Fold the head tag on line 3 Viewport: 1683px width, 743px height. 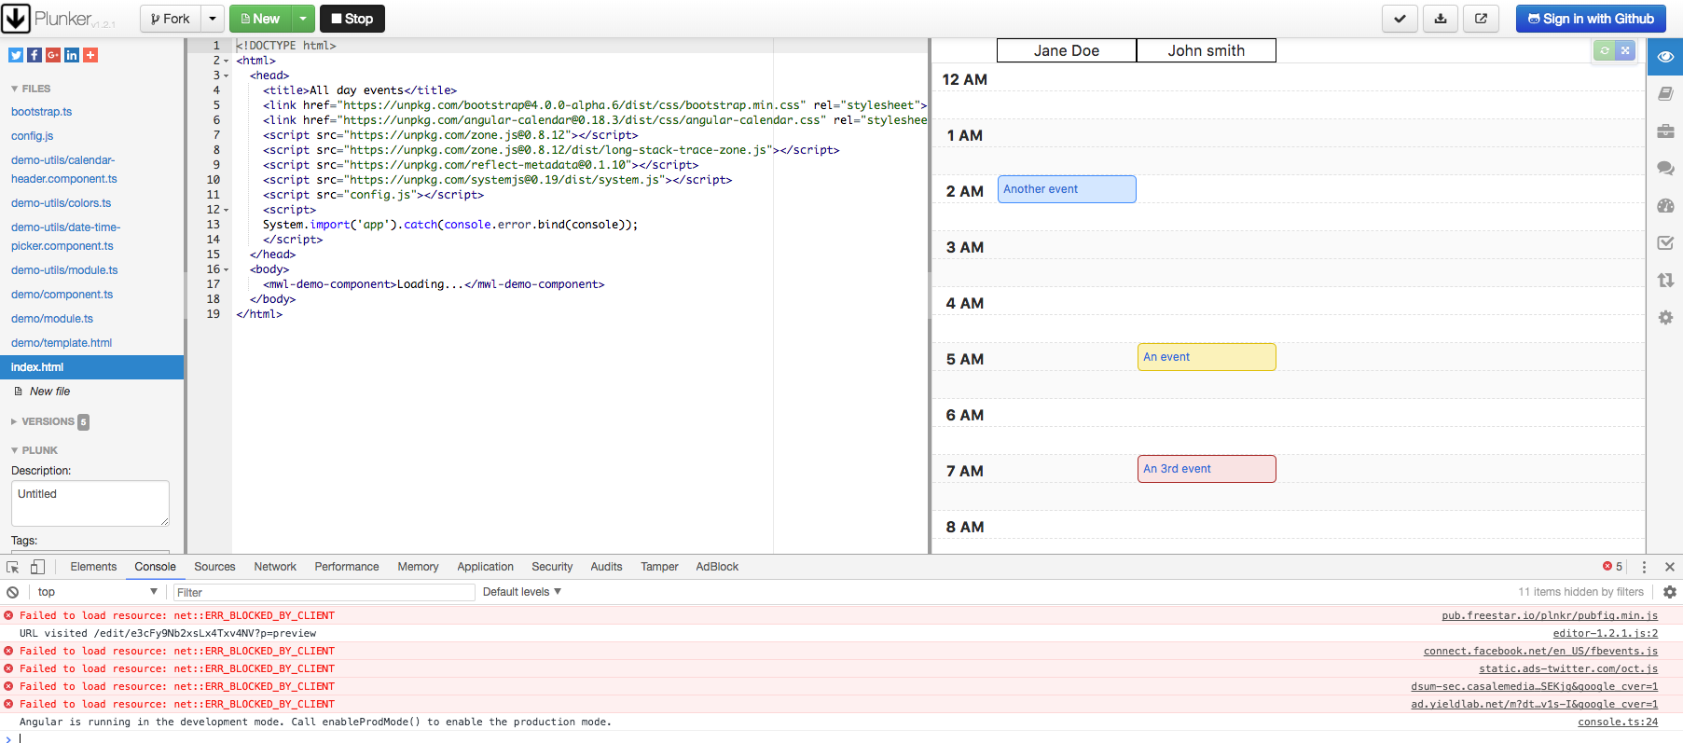point(226,76)
